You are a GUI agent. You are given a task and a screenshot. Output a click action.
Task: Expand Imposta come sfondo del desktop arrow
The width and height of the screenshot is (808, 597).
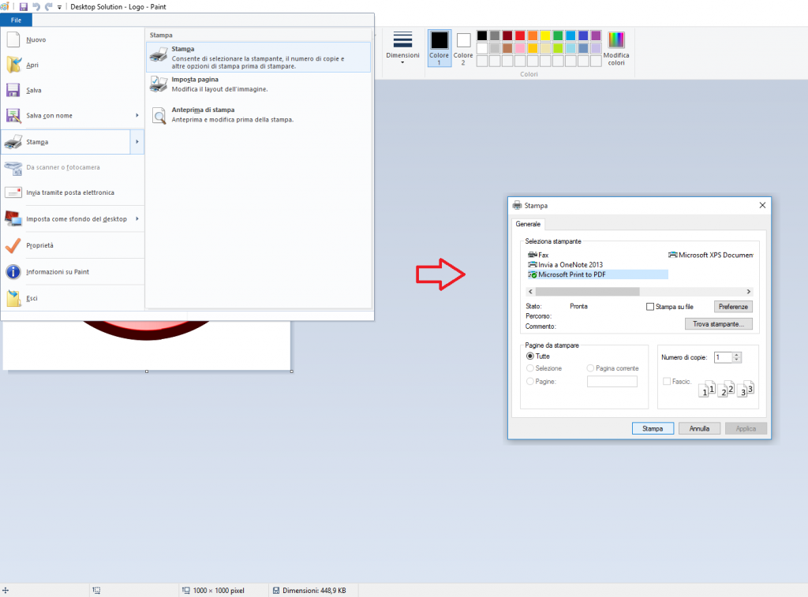[137, 218]
